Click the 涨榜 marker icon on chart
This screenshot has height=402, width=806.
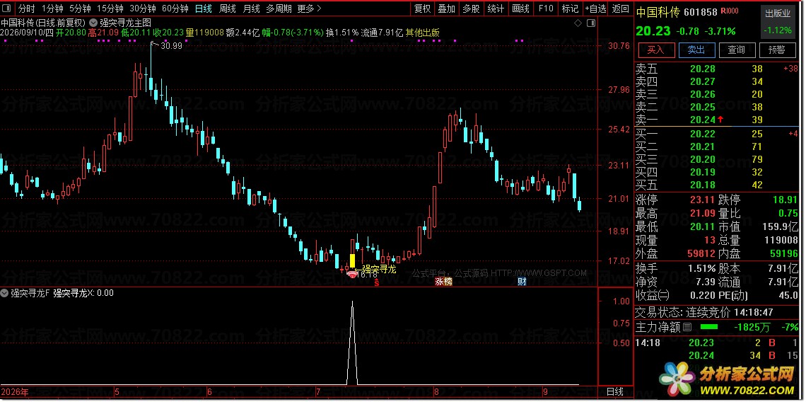tap(443, 281)
